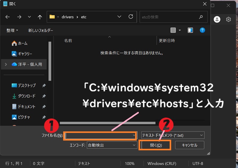Select the drivers breadcrumb segment
The width and height of the screenshot is (238, 168).
point(67,17)
